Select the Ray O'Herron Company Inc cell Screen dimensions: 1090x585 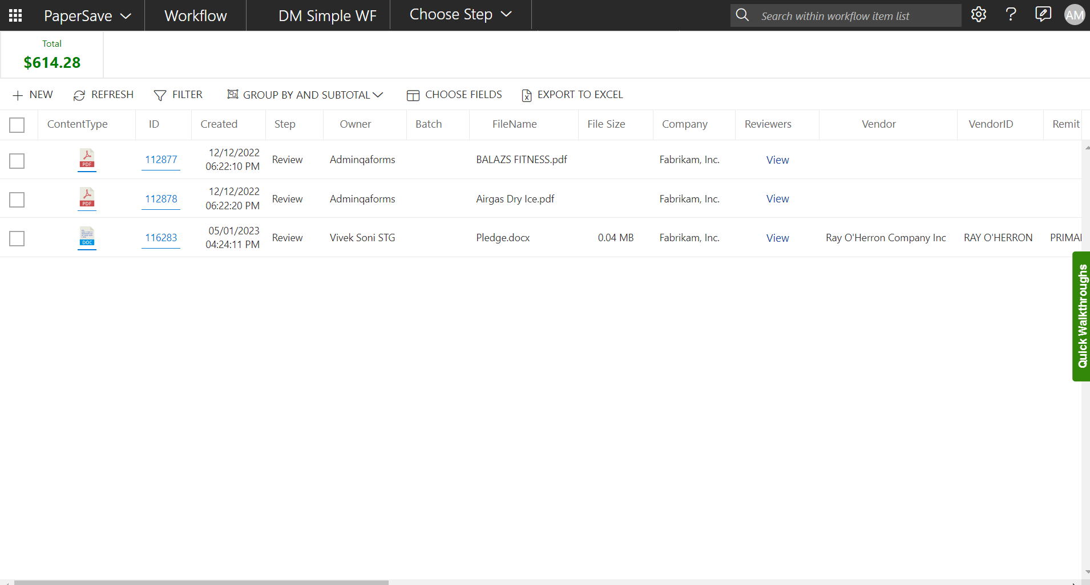click(x=886, y=238)
